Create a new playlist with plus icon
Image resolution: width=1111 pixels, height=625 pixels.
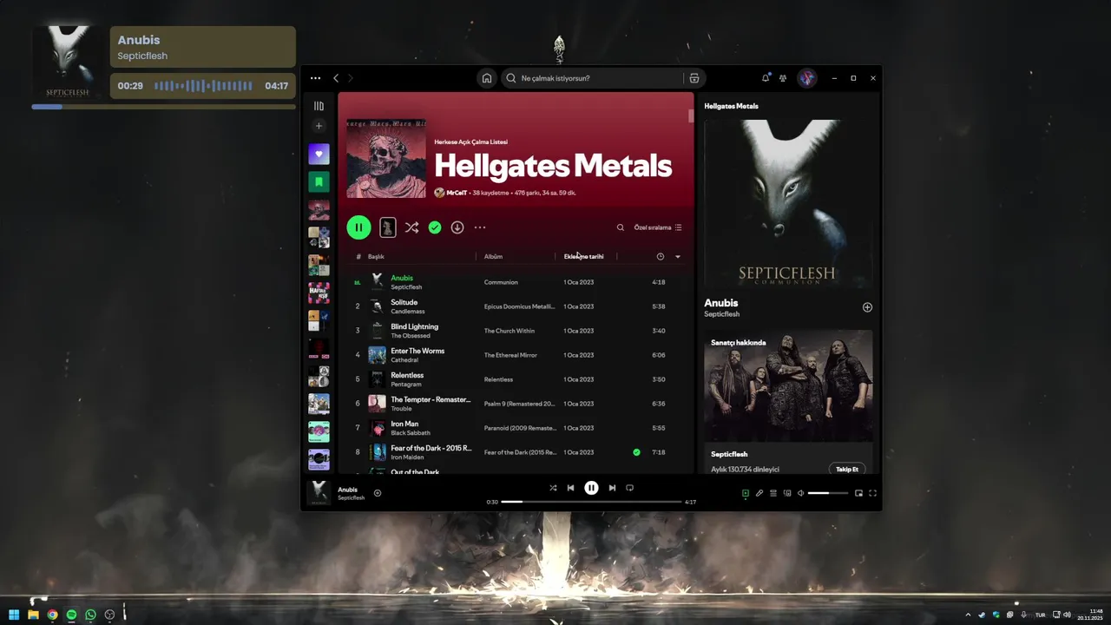pyautogui.click(x=319, y=126)
